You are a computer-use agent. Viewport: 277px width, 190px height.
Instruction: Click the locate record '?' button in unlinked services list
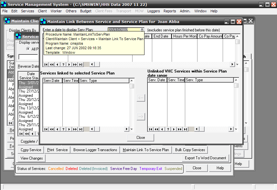pyautogui.click(x=168, y=129)
